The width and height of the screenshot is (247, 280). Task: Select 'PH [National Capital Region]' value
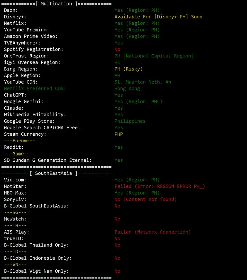tap(154, 56)
